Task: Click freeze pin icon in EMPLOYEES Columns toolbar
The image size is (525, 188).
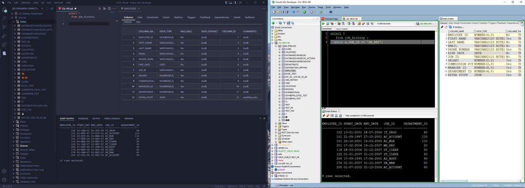Action: (442, 27)
